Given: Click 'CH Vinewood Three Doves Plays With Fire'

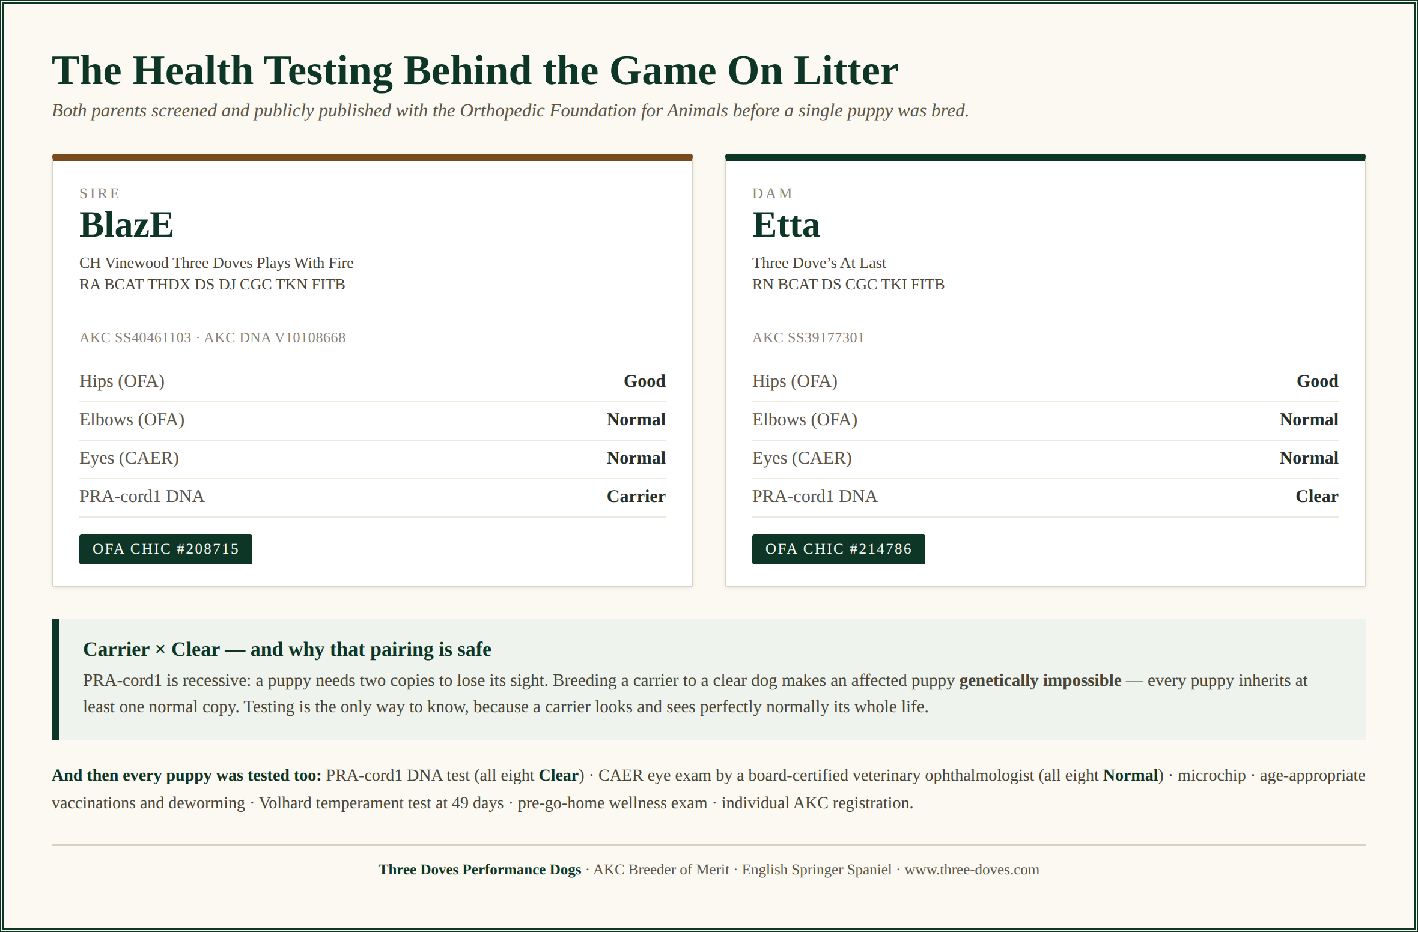Looking at the screenshot, I should point(216,263).
